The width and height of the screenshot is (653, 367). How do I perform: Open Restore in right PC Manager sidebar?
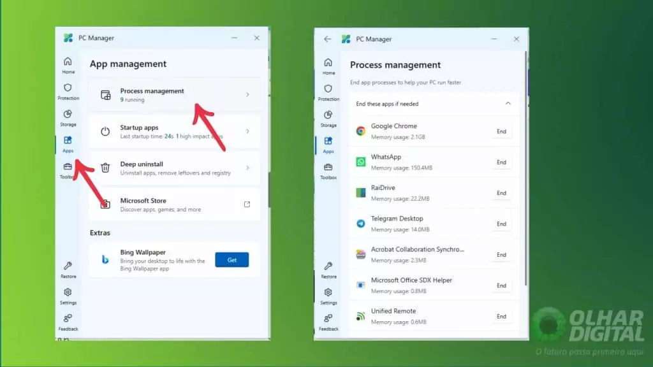328,270
